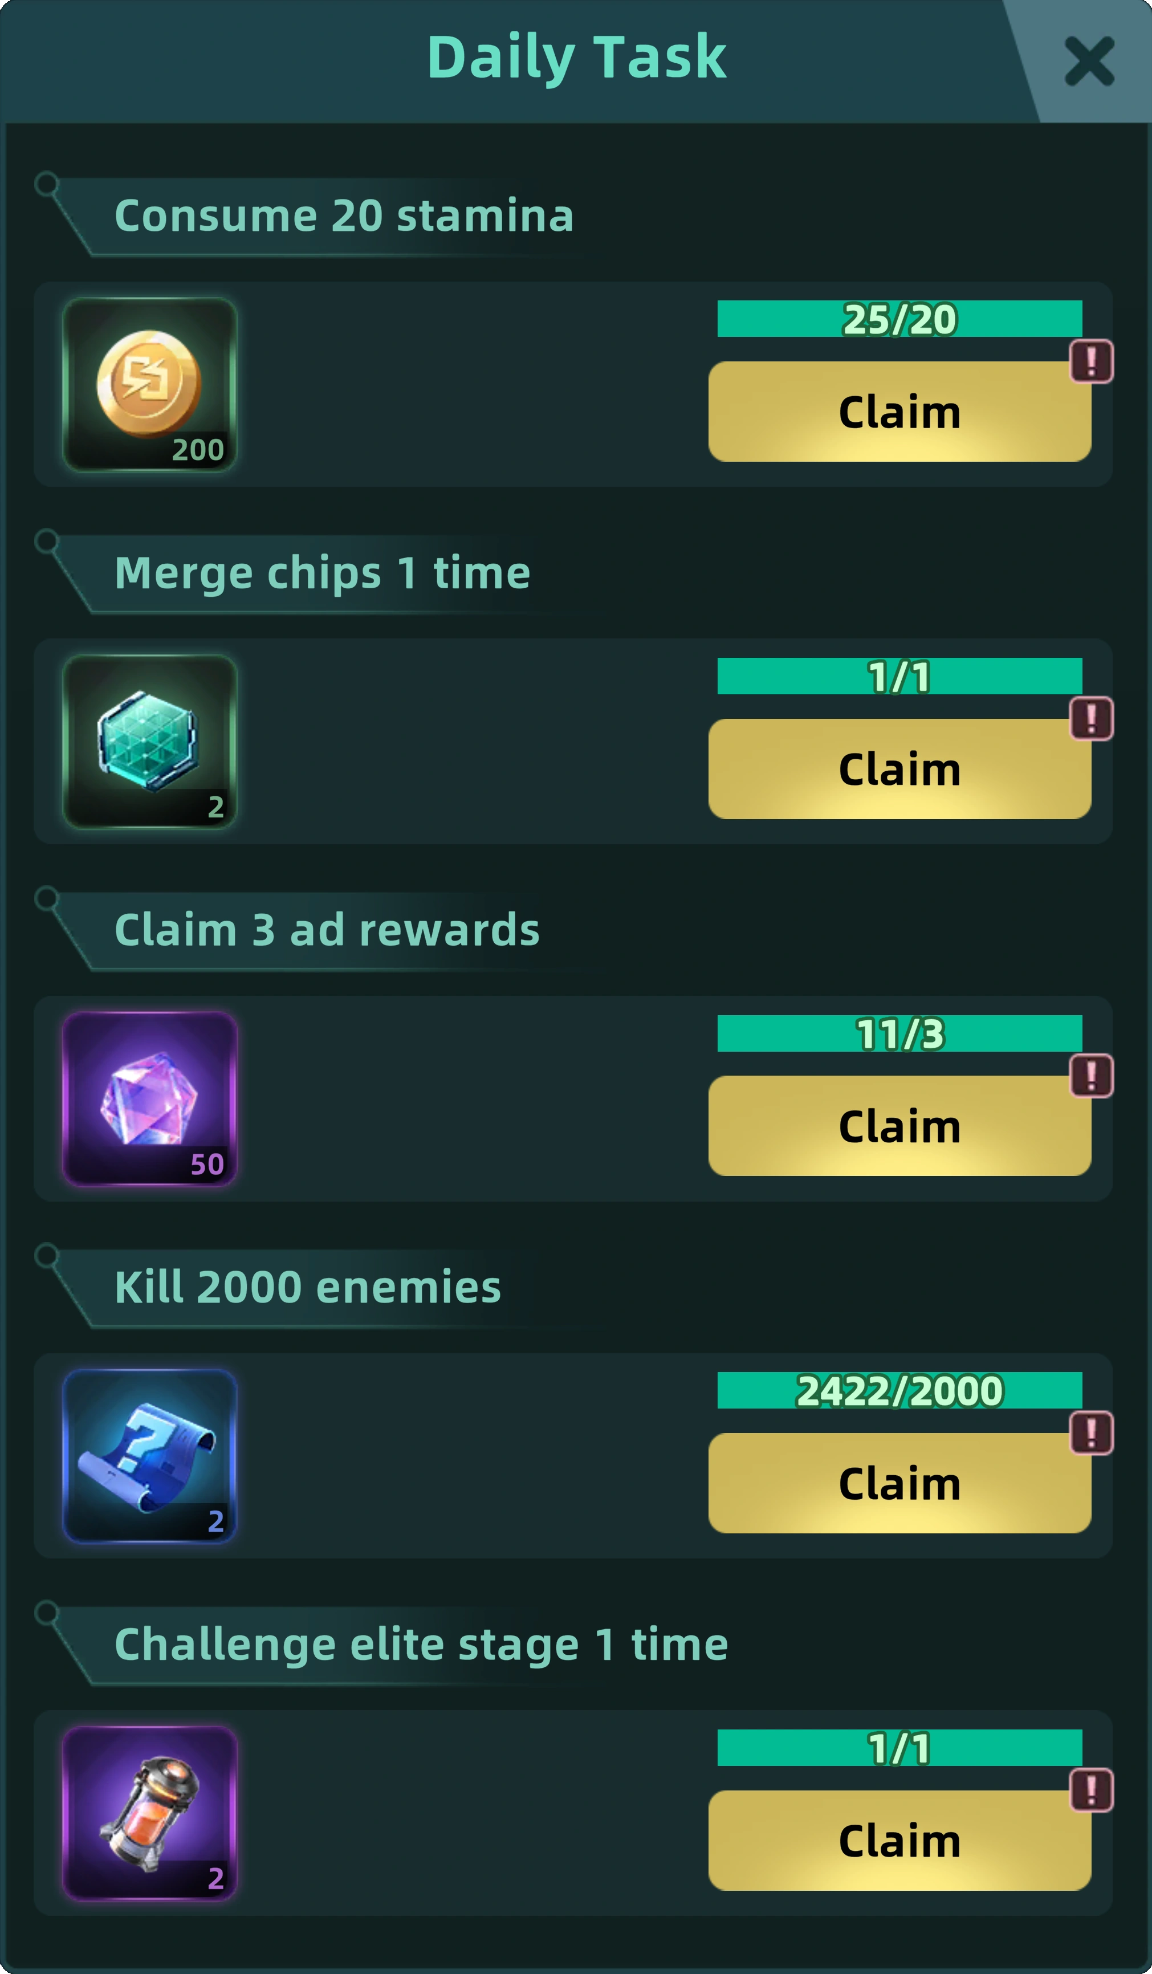Click alert badge on ad rewards Claim
Image resolution: width=1152 pixels, height=1974 pixels.
pos(1092,1076)
